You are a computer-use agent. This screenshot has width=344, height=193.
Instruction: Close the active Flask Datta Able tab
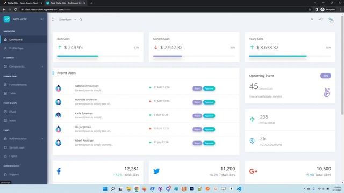[84, 3]
